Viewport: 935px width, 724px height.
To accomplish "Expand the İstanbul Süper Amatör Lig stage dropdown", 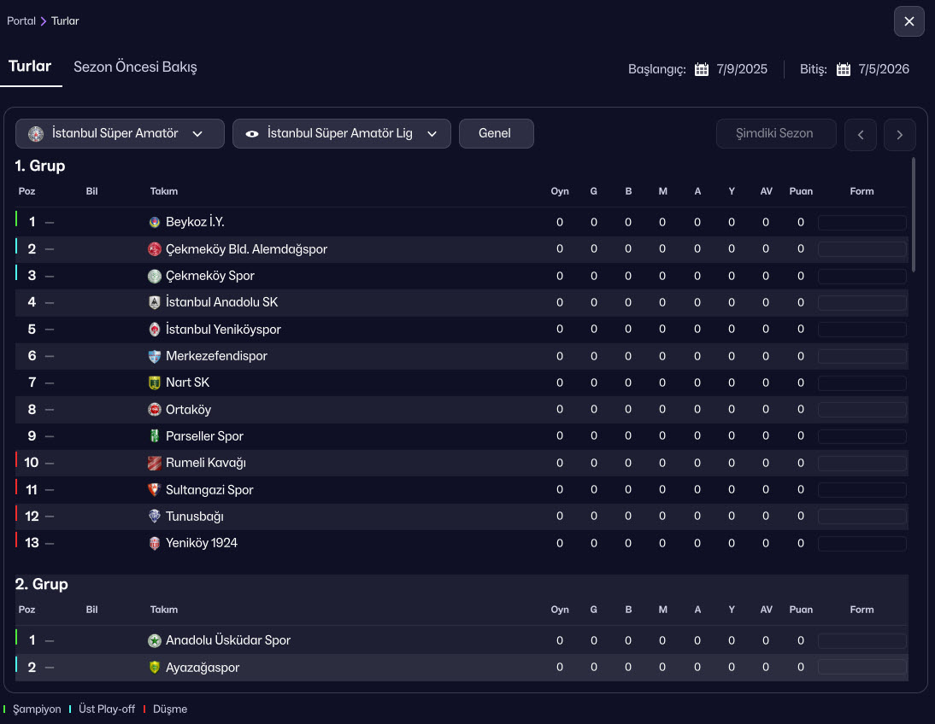I will pyautogui.click(x=342, y=134).
